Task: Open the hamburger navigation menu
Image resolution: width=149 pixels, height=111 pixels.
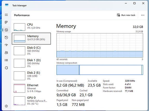Action: pos(6,15)
